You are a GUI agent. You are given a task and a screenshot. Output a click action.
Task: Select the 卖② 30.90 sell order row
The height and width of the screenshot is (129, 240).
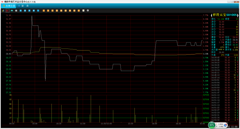pyautogui.click(x=225, y=24)
